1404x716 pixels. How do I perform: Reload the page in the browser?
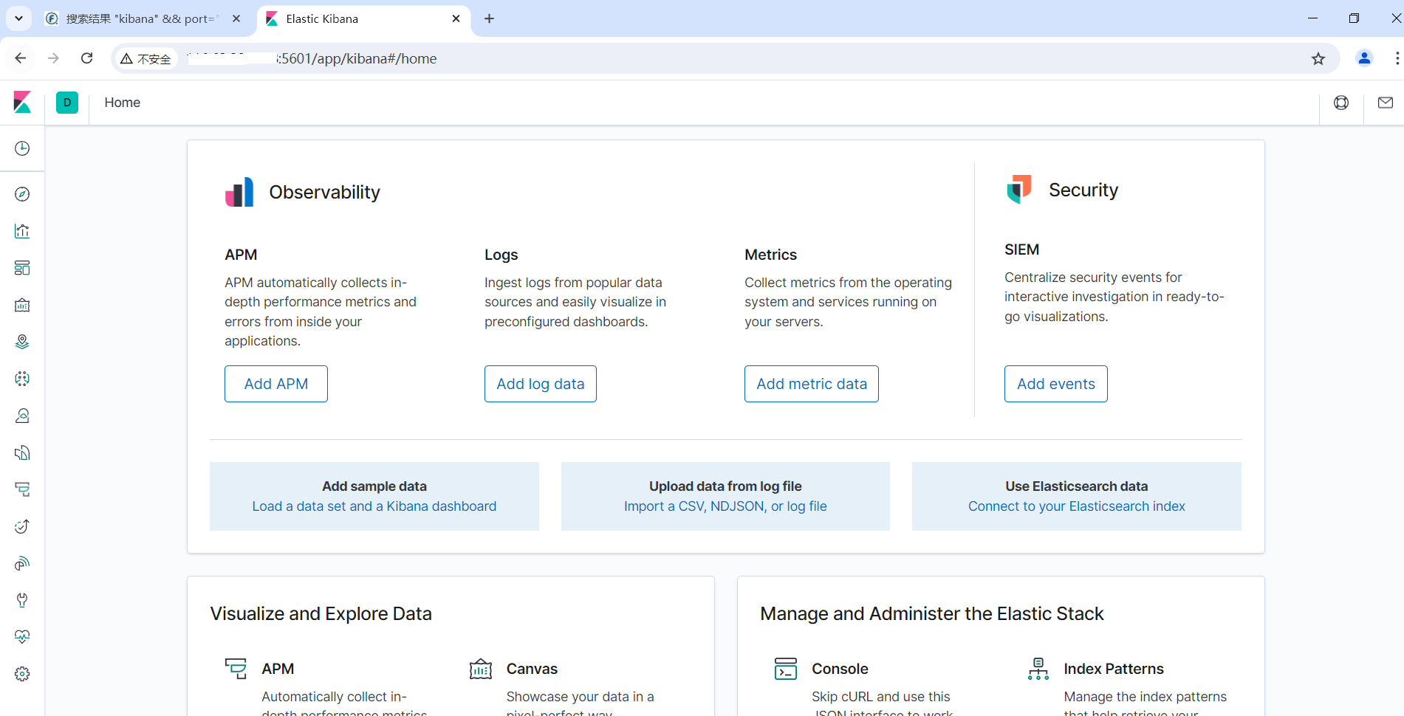[x=86, y=58]
